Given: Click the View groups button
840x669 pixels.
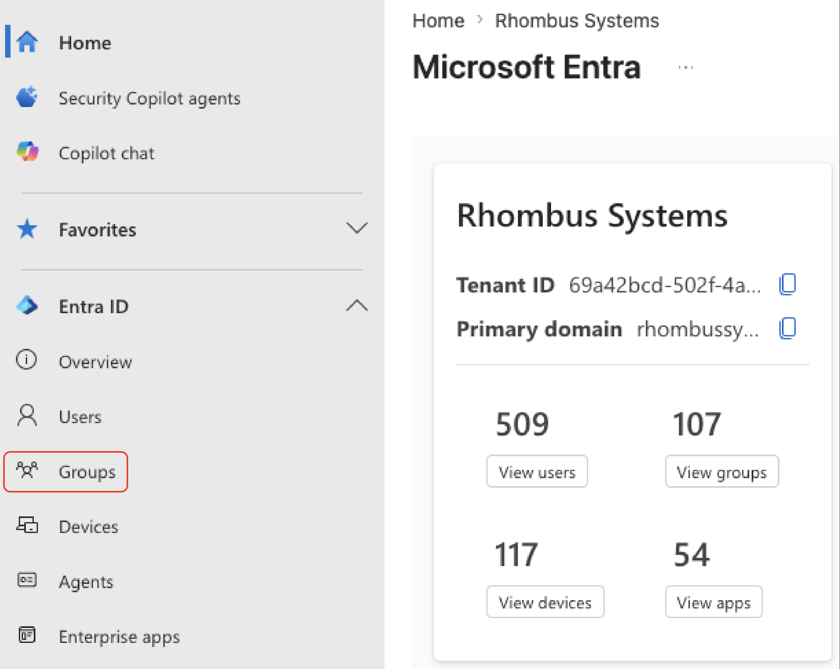Looking at the screenshot, I should tap(722, 471).
